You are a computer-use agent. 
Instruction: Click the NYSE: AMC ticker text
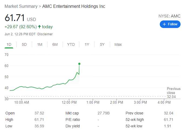pos(169,16)
